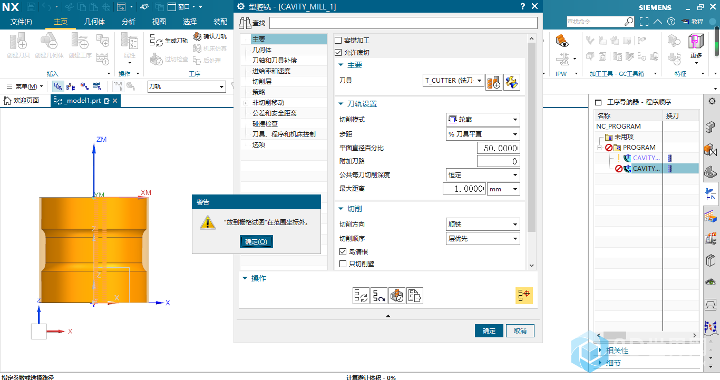Click the IPW display icon with the eye
Screen dimensions: 720x380
point(562,42)
